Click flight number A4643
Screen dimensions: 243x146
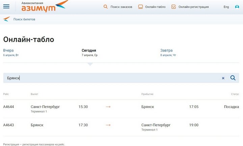8,125
